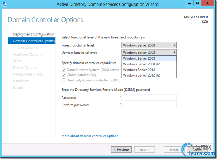
Task: Open the Review Options step
Action: [x=25, y=67]
